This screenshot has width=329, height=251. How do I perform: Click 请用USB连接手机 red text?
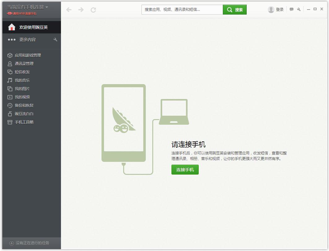coord(24,13)
